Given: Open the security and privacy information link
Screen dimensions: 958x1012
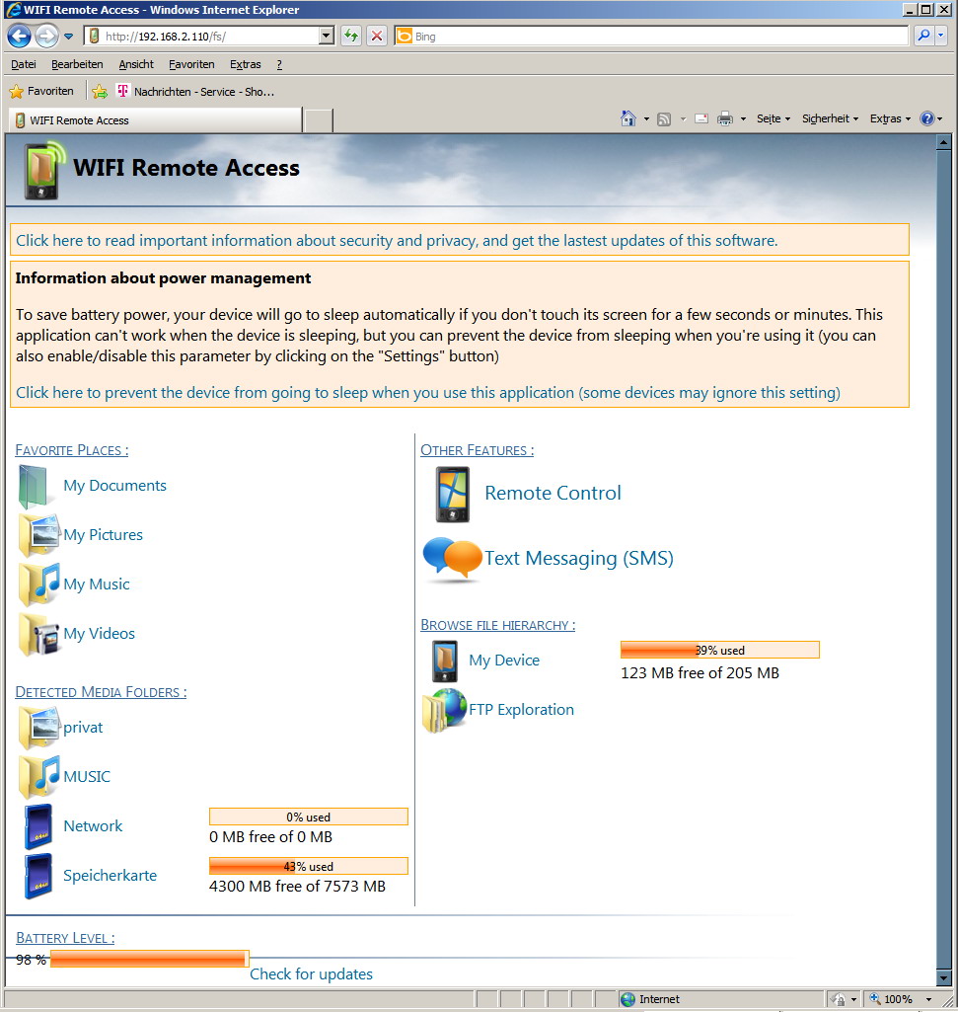Looking at the screenshot, I should 397,241.
